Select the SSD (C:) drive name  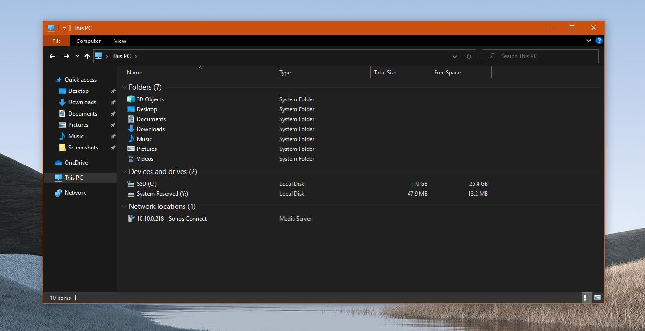[146, 184]
